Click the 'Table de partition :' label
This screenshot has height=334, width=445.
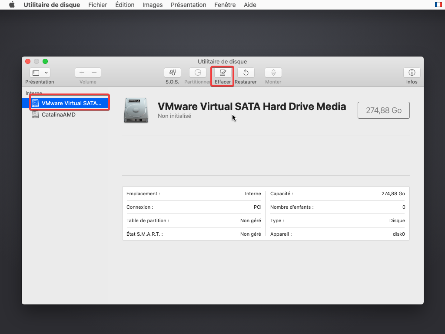click(x=148, y=220)
